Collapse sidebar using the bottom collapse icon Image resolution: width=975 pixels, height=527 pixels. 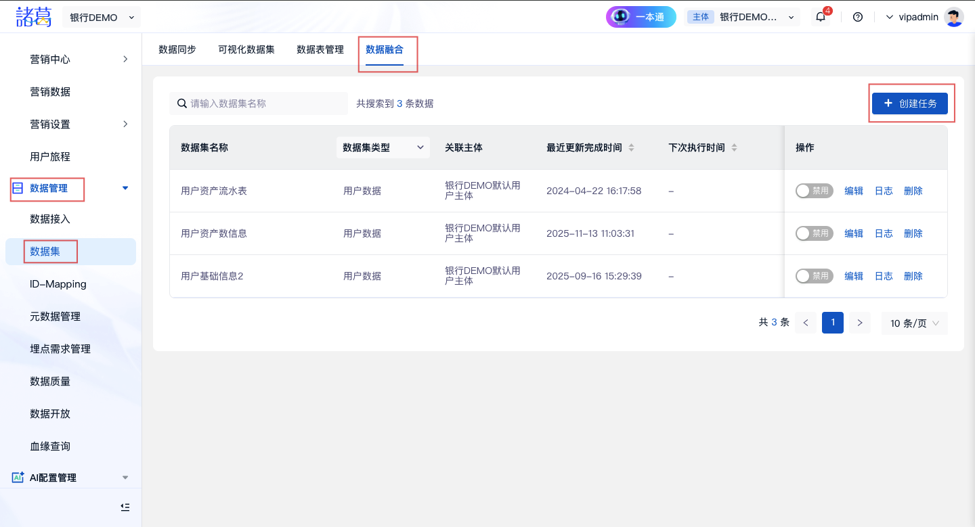[x=125, y=507]
